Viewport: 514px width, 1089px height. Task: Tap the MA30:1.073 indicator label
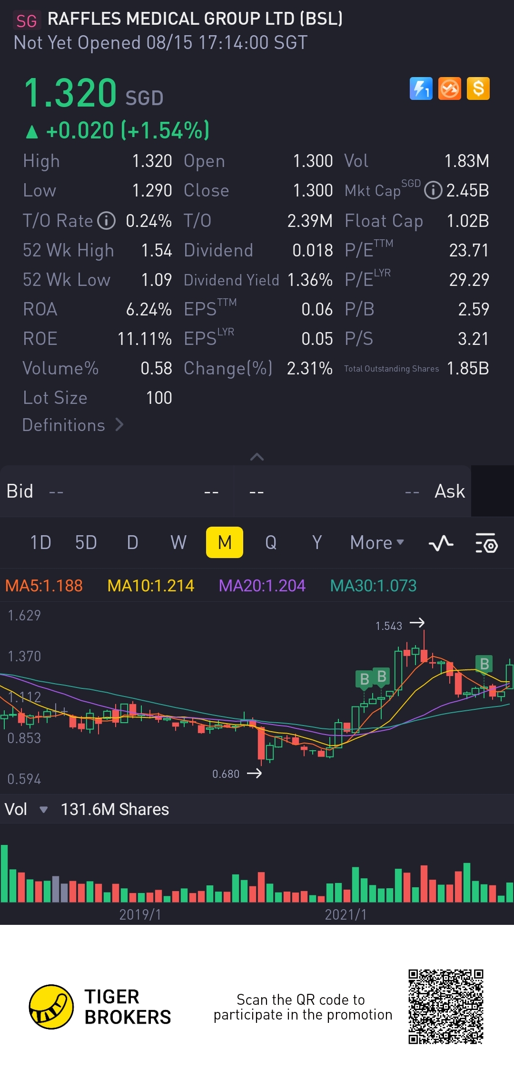point(373,586)
